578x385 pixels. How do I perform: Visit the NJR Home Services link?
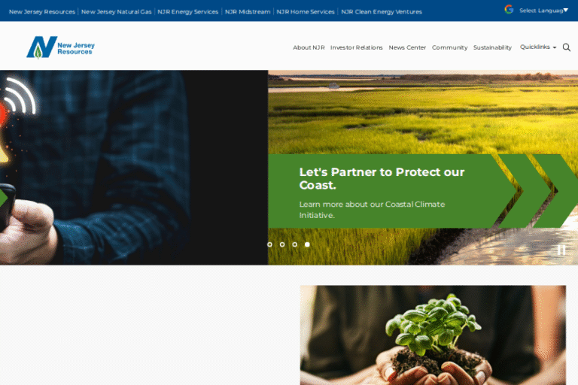(x=306, y=12)
